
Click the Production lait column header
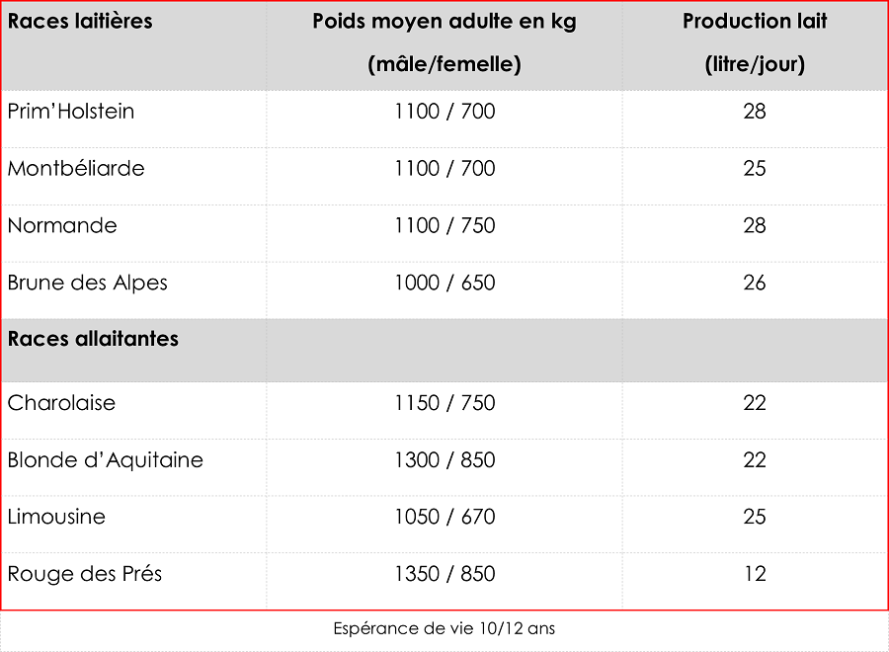click(x=755, y=43)
